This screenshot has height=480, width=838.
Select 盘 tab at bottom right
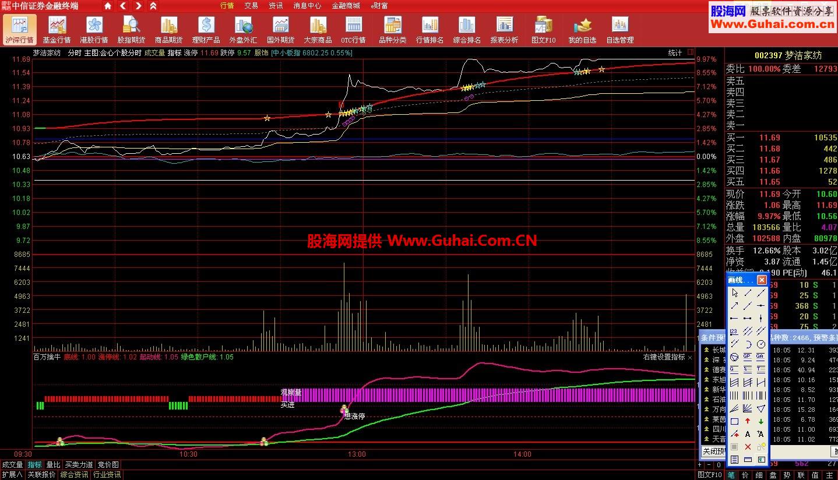773,475
